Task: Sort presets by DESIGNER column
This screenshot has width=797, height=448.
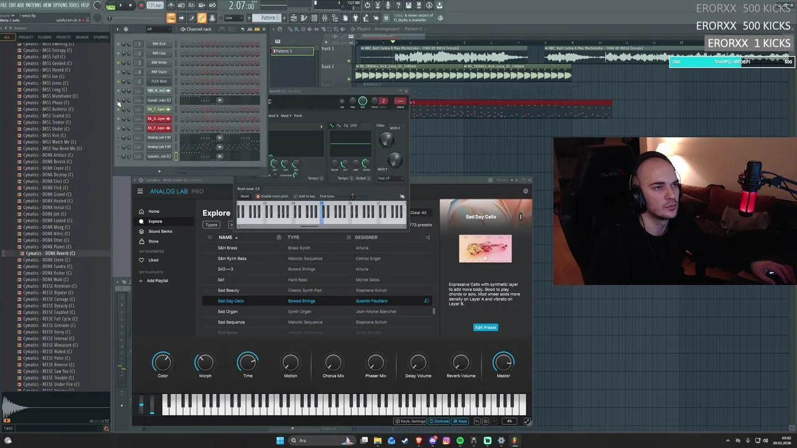Action: pos(366,237)
